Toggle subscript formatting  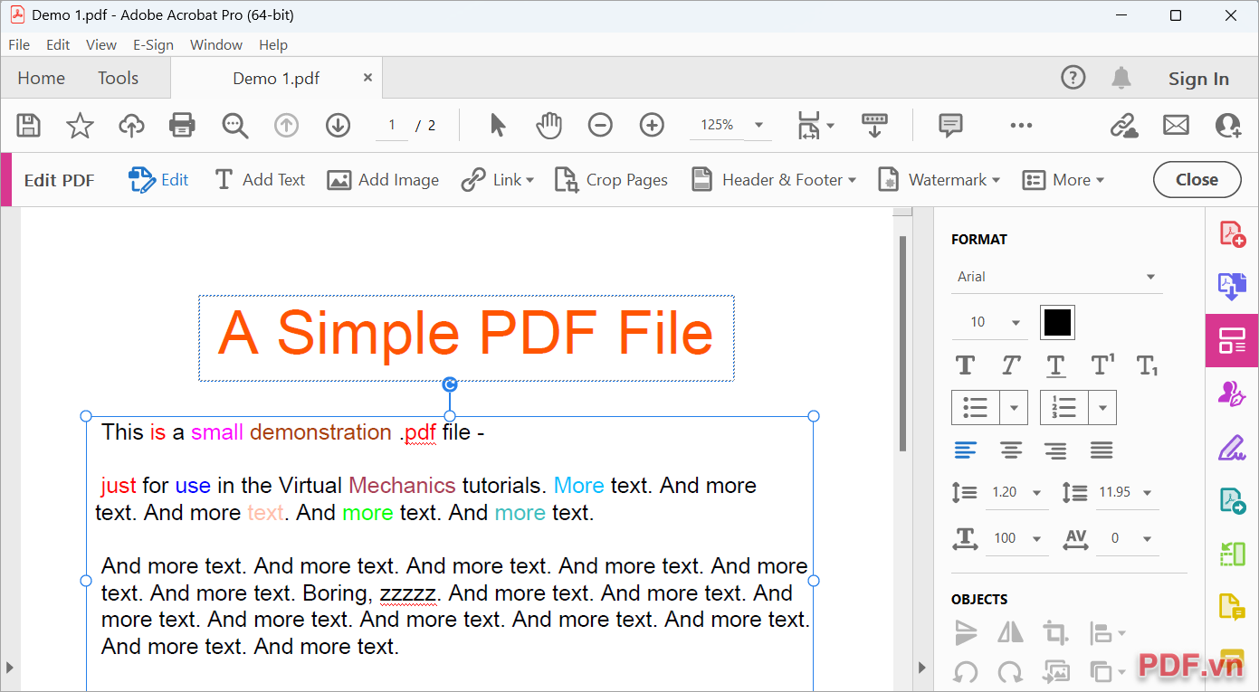coord(1148,365)
